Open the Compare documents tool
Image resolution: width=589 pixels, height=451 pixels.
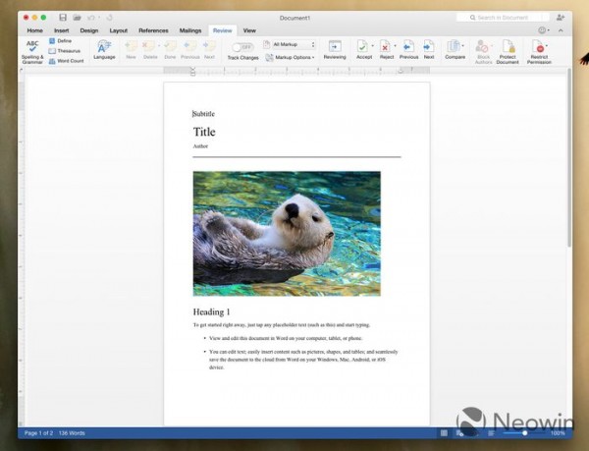(455, 49)
